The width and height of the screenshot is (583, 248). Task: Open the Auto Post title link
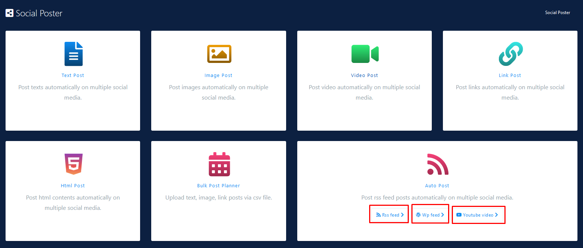[x=437, y=186]
